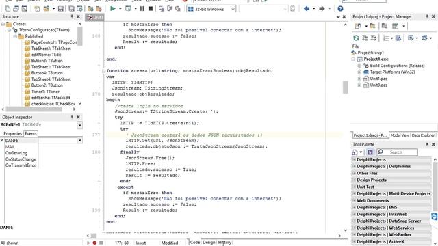
Task: Open the back navigation history dropdown
Action: 313,9
